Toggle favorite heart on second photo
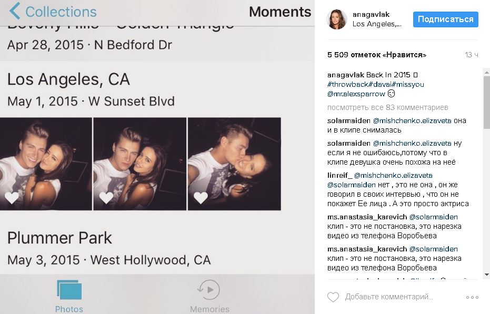Viewport: 490px width, 314px height. point(106,198)
